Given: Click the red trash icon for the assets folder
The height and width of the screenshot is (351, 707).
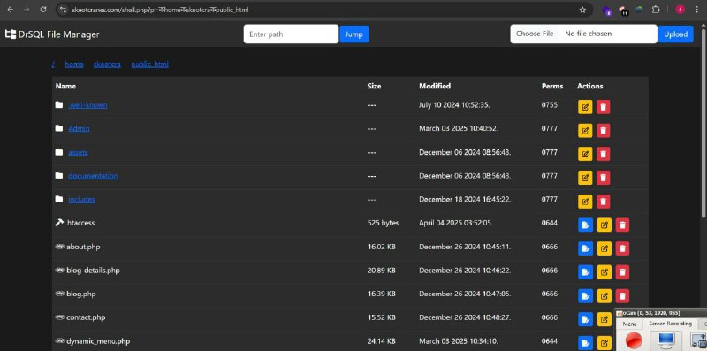Looking at the screenshot, I should click(604, 154).
